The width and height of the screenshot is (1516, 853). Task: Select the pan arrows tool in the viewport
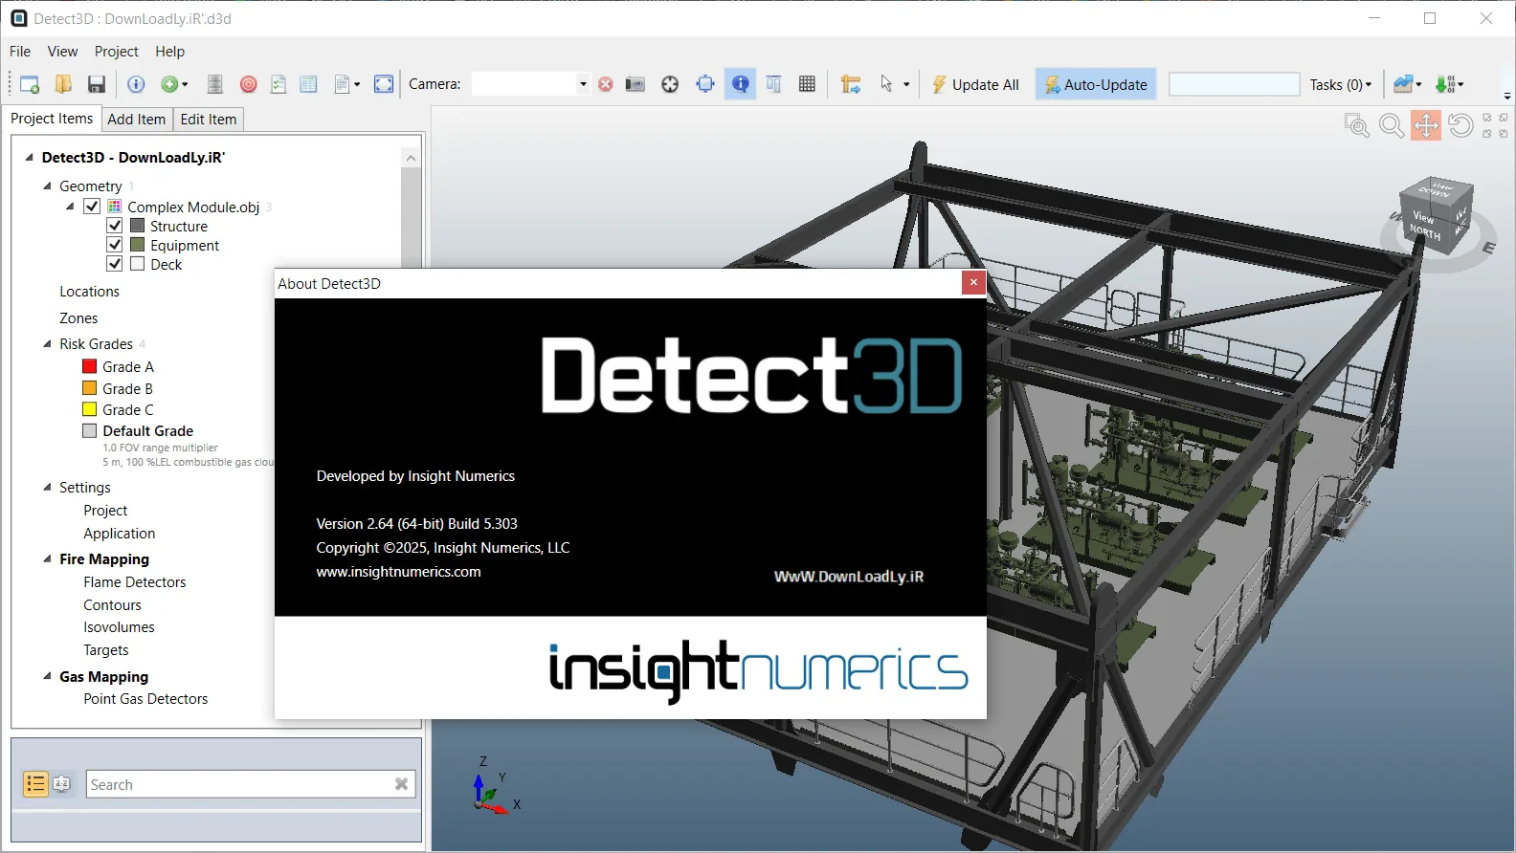tap(1426, 125)
